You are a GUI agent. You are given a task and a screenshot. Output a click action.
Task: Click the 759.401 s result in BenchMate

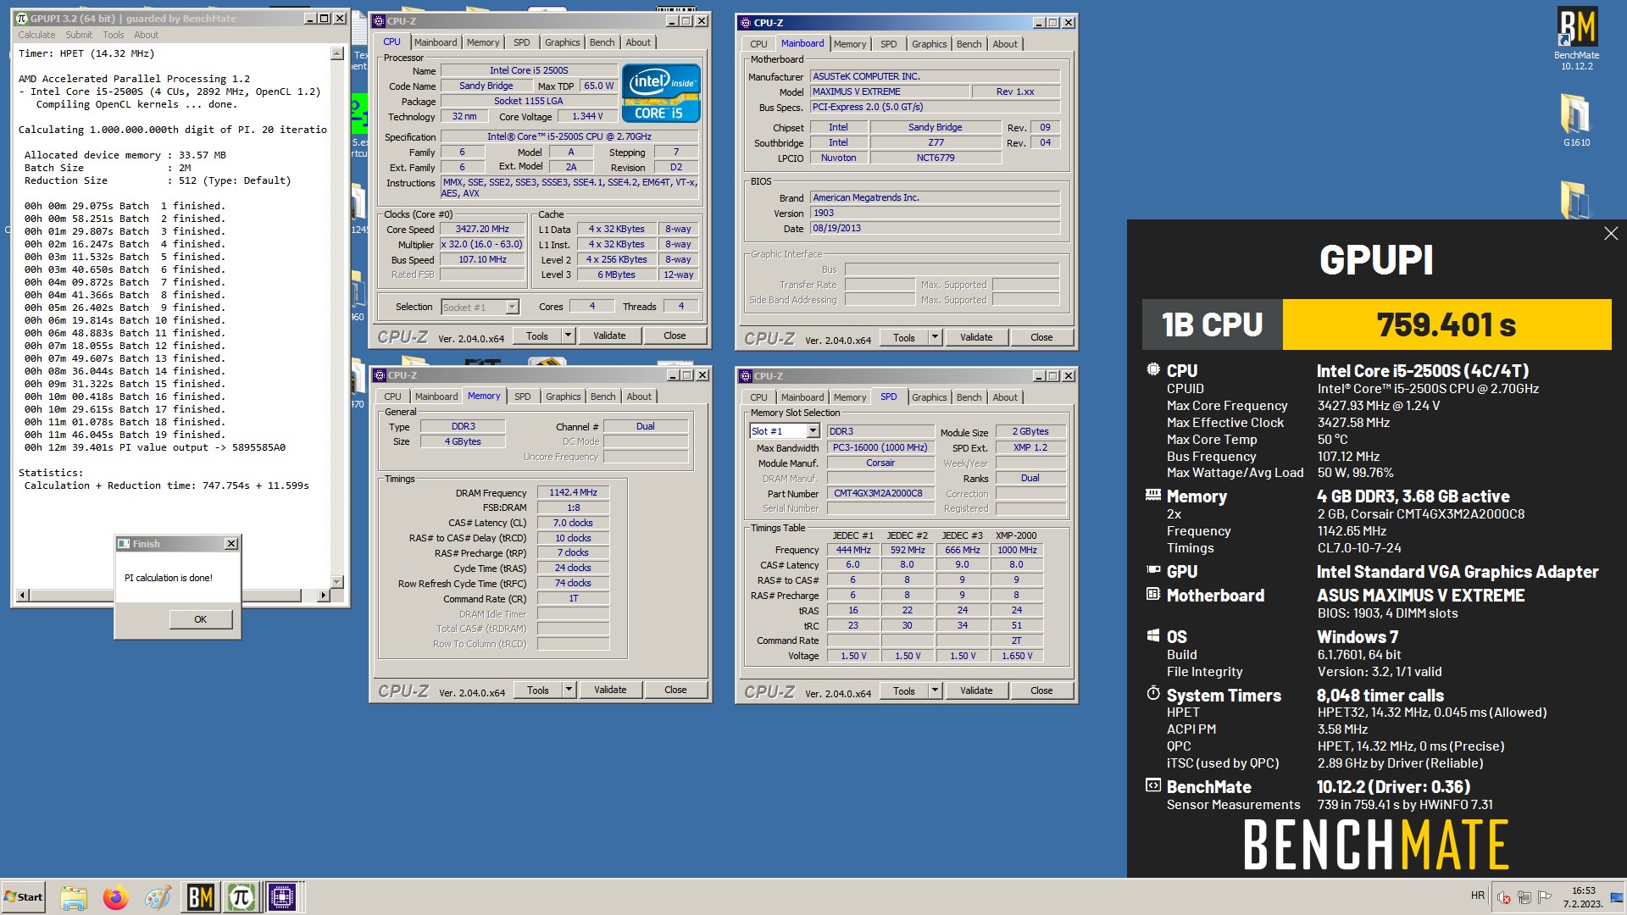(1446, 324)
